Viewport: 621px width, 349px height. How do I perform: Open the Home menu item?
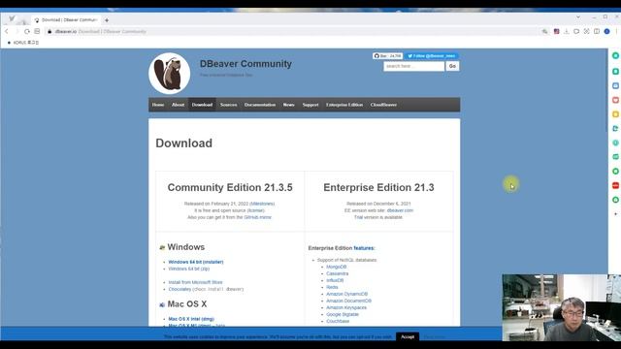[x=158, y=105]
